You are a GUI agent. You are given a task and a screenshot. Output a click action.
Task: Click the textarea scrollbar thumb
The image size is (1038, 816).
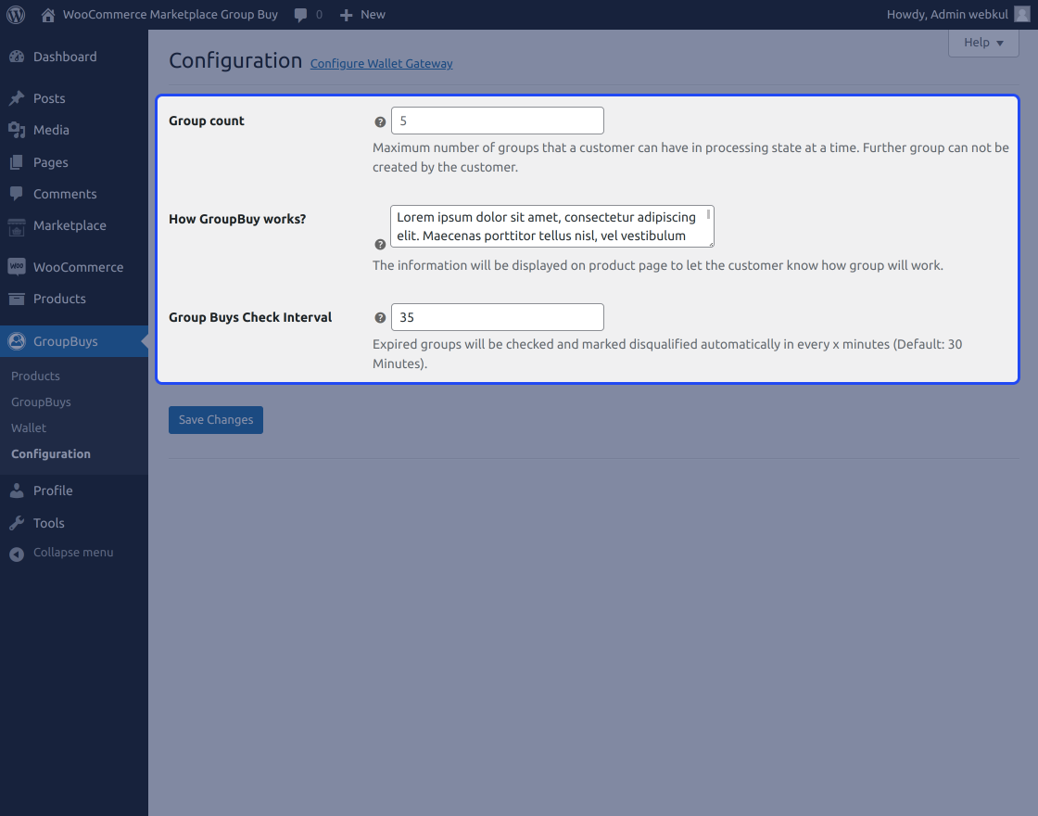[709, 214]
